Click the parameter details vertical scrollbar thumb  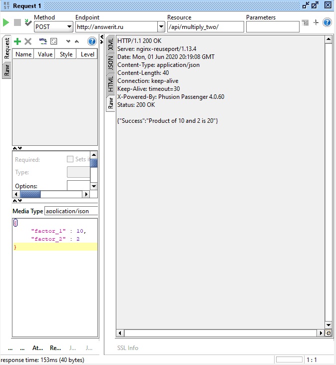94,163
